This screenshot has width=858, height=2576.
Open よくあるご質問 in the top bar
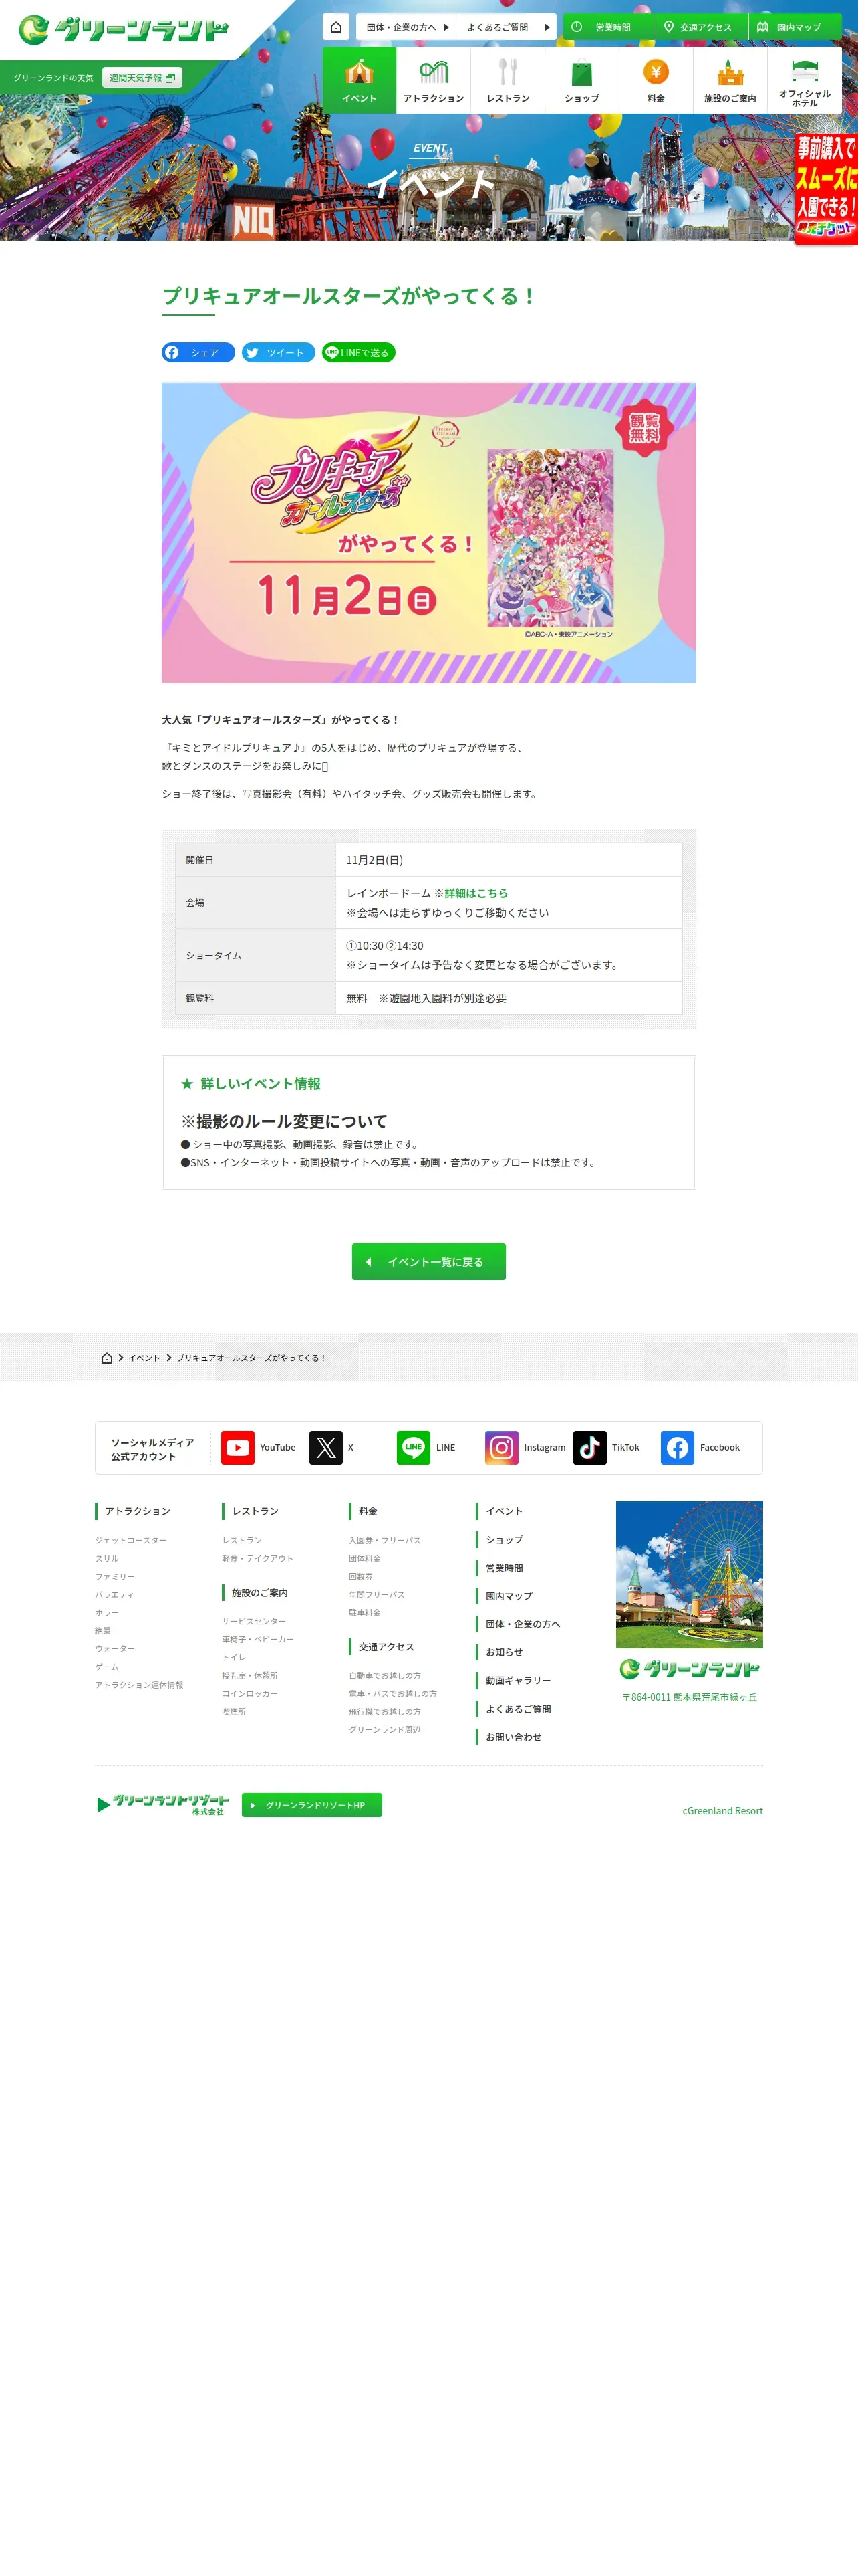(x=507, y=27)
